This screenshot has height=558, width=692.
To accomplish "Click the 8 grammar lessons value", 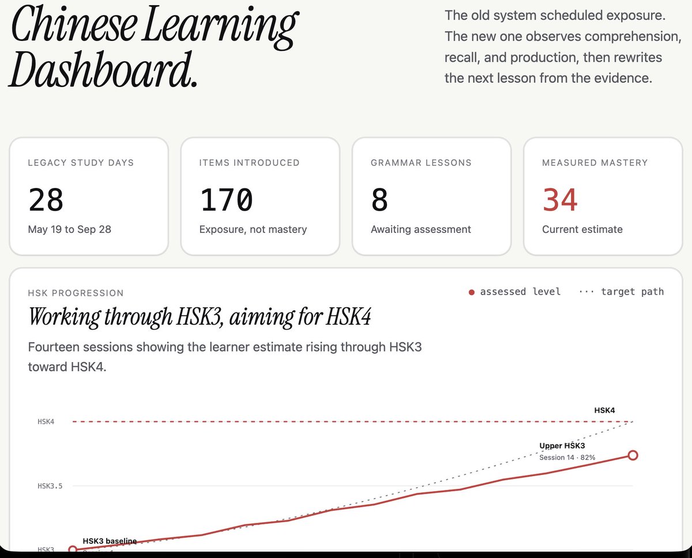I will [x=379, y=200].
